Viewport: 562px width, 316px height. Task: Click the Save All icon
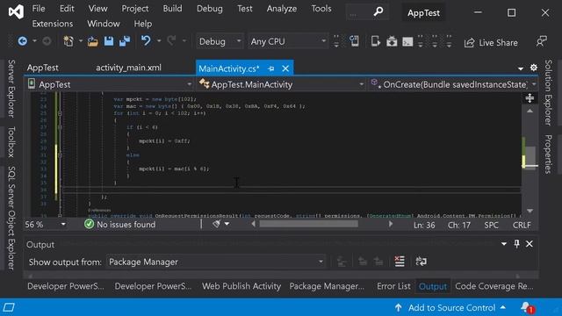pos(125,41)
